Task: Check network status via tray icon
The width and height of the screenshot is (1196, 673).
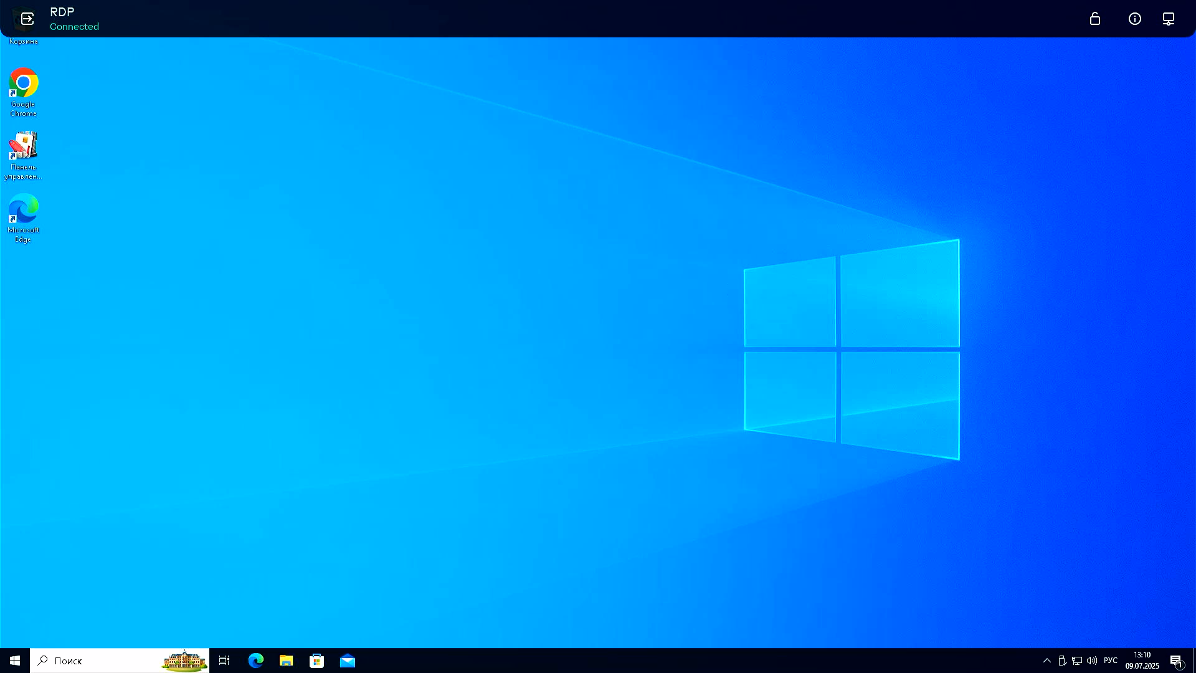Action: pyautogui.click(x=1077, y=661)
